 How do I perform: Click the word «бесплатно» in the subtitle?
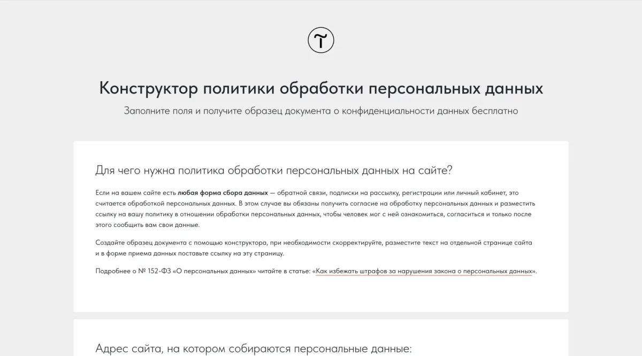(x=495, y=112)
